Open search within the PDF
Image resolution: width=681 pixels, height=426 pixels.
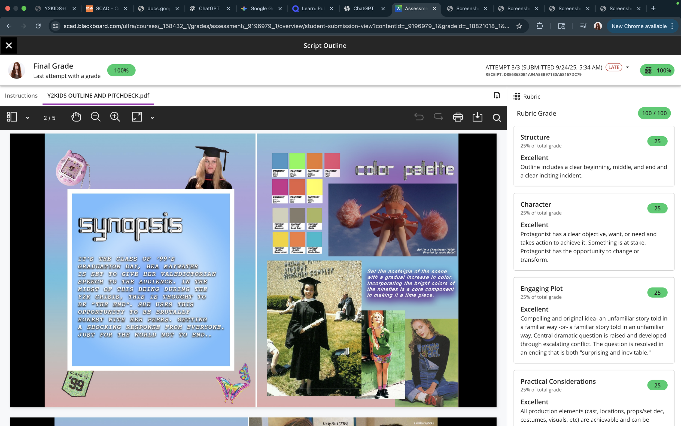click(496, 118)
